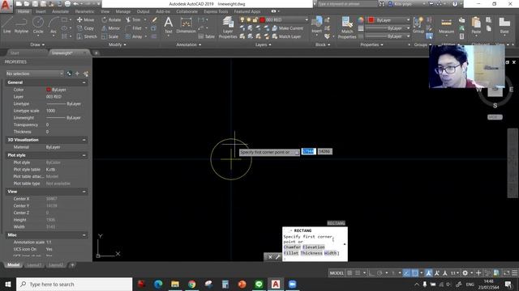Image resolution: width=519 pixels, height=291 pixels.
Task: Click Elevation option in command line
Action: [x=314, y=247]
